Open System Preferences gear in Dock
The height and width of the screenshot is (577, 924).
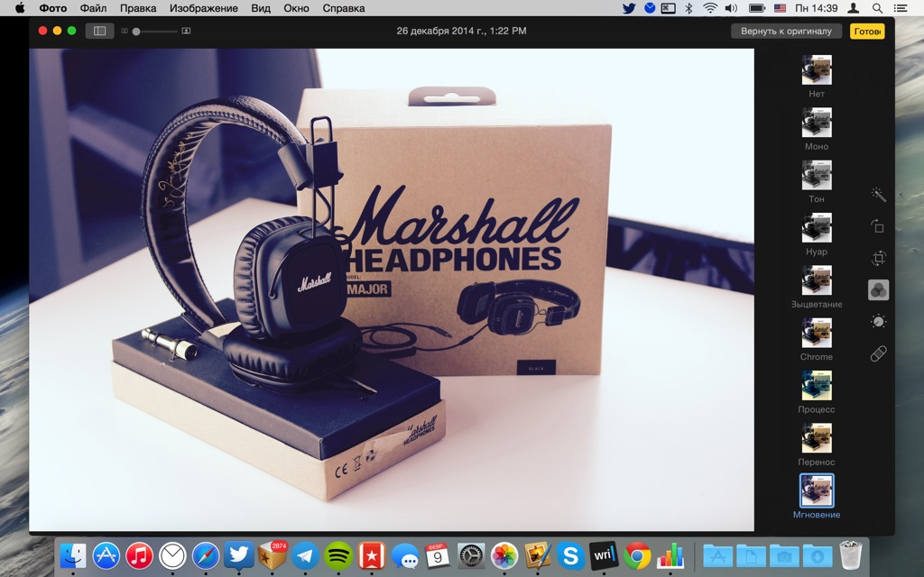pyautogui.click(x=471, y=555)
